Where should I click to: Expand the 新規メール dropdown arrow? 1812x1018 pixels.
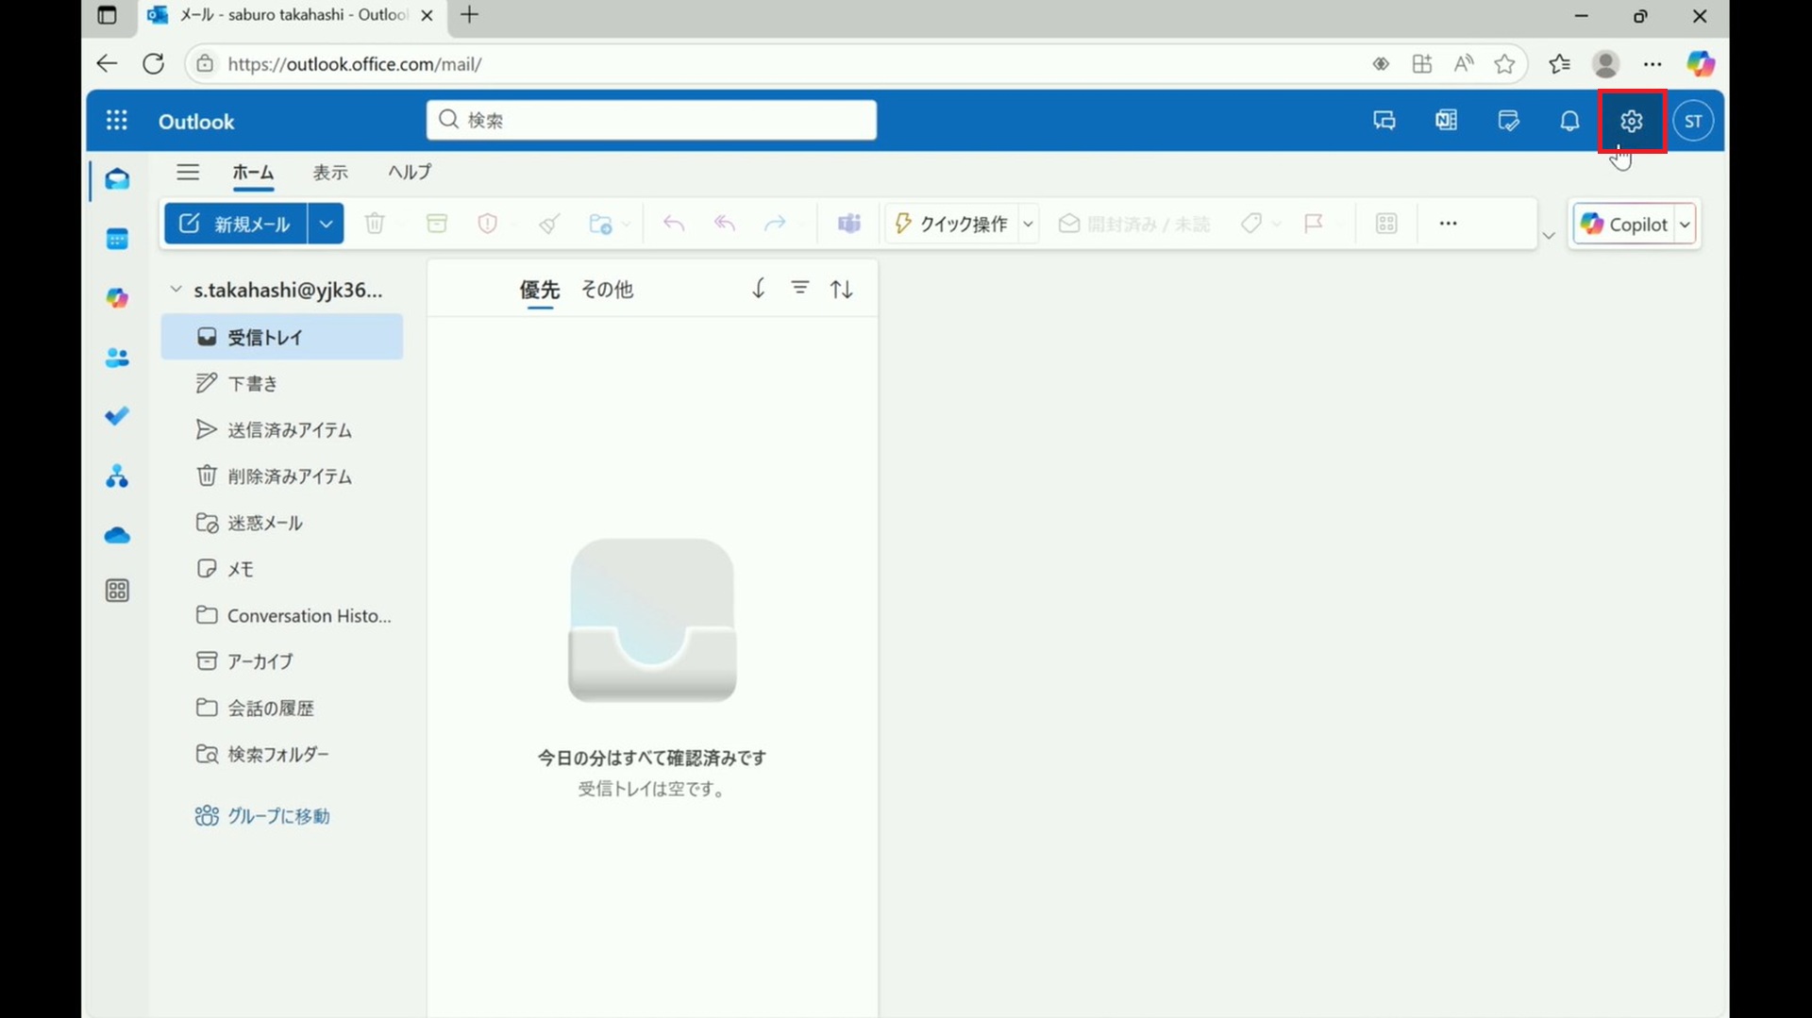click(326, 225)
